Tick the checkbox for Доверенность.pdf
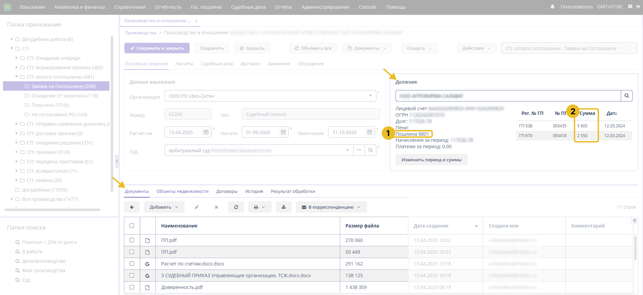The height and width of the screenshot is (295, 643). [132, 287]
